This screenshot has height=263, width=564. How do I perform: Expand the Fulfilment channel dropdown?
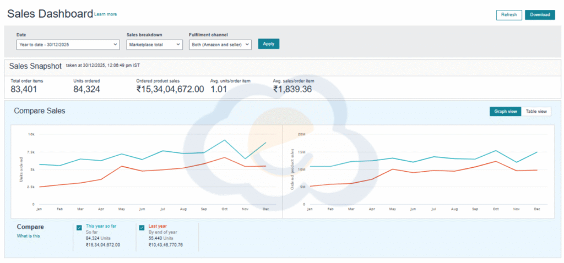220,44
